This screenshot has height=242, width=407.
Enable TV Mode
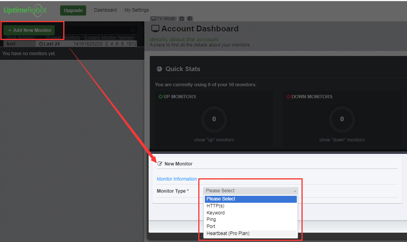[163, 19]
